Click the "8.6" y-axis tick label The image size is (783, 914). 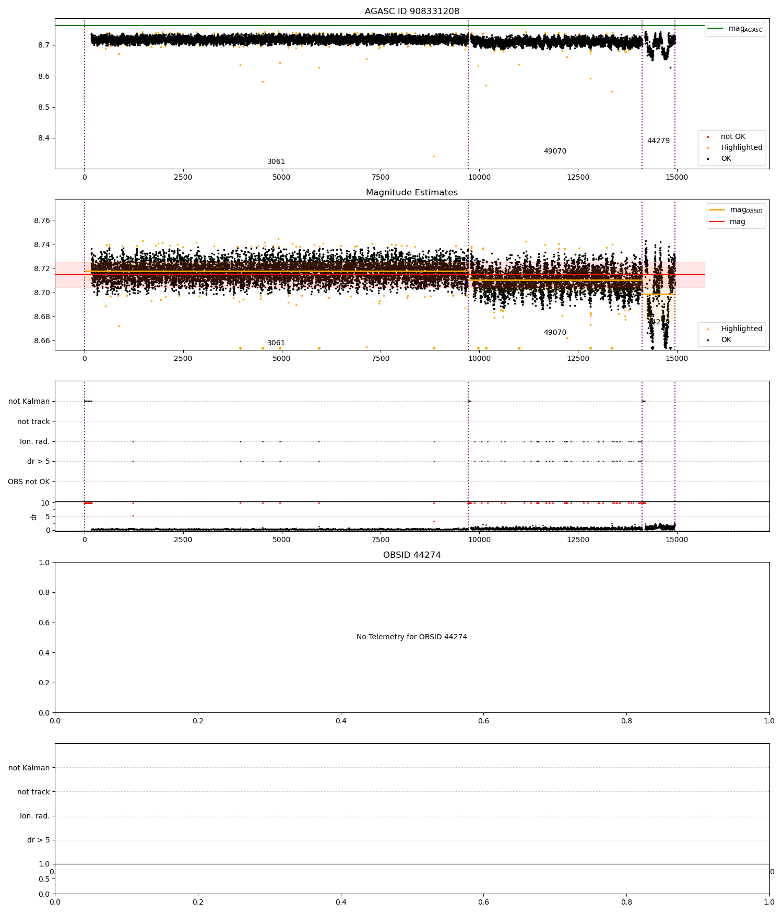(x=44, y=76)
